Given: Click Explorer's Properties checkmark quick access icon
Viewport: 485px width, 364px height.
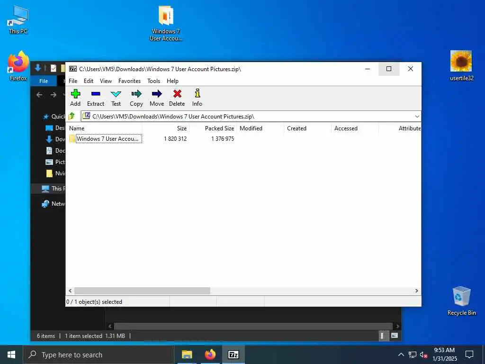Looking at the screenshot, I should (x=53, y=68).
